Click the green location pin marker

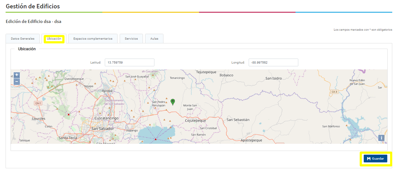tap(173, 102)
